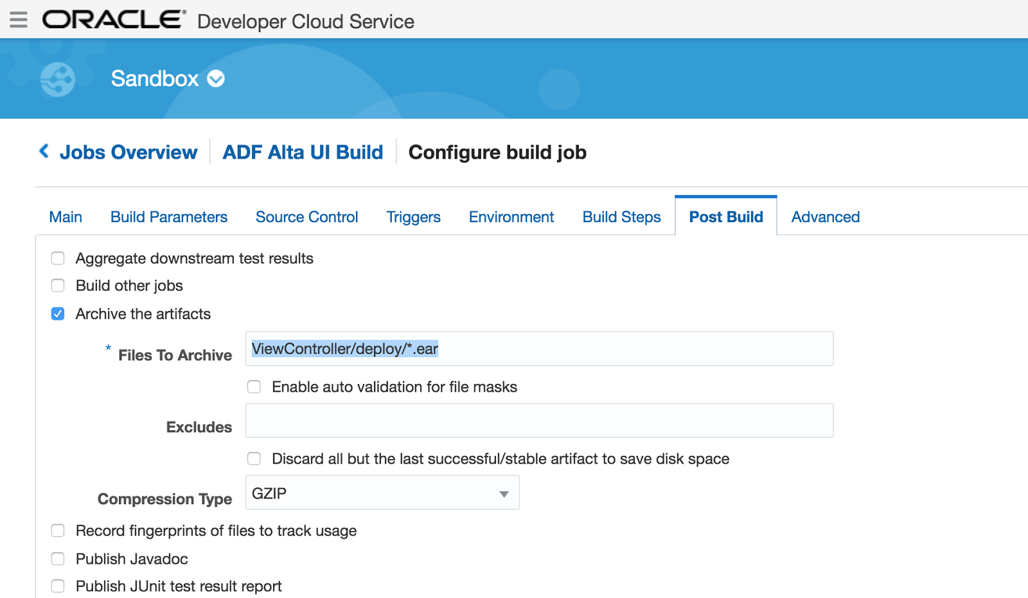
Task: Check Discard all but last successful artifact
Action: click(x=254, y=459)
